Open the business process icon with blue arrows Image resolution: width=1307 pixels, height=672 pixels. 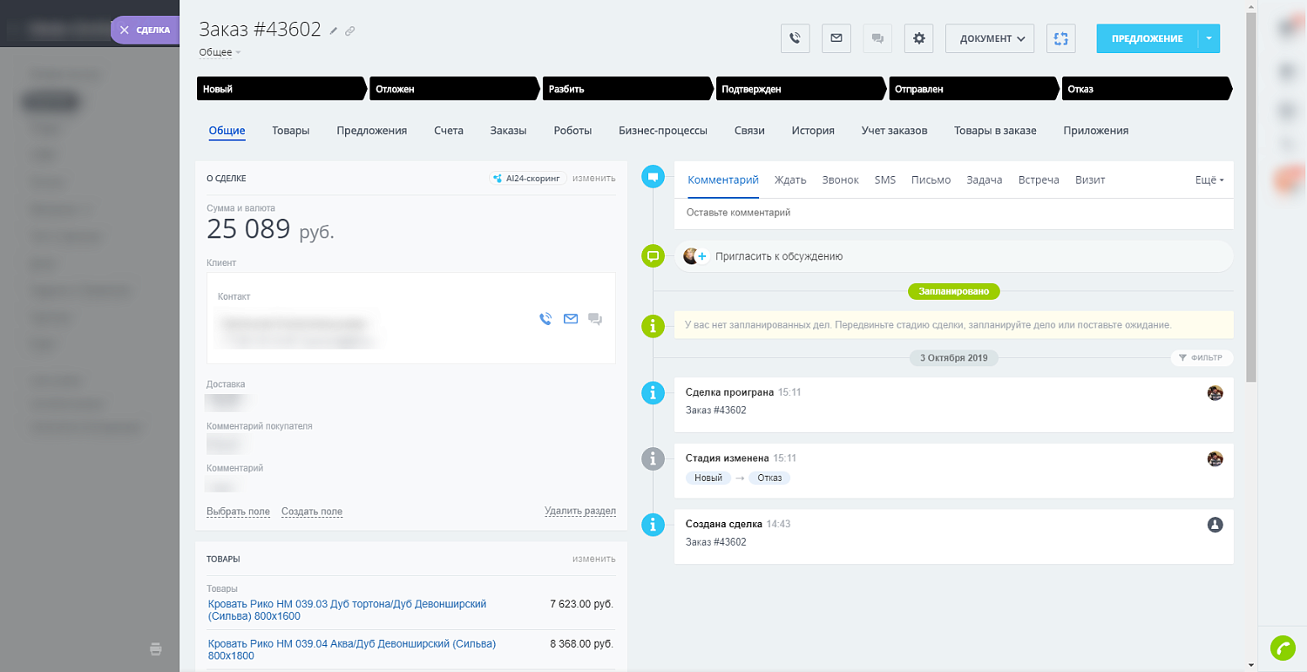(x=1060, y=38)
